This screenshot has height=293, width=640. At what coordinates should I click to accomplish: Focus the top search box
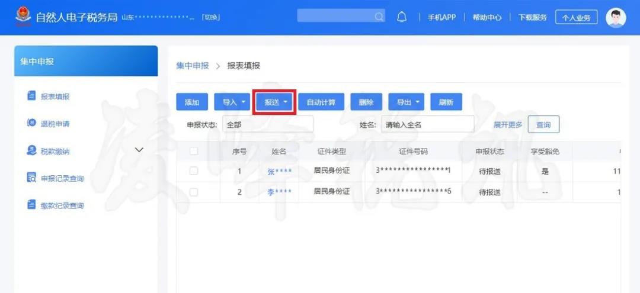341,16
